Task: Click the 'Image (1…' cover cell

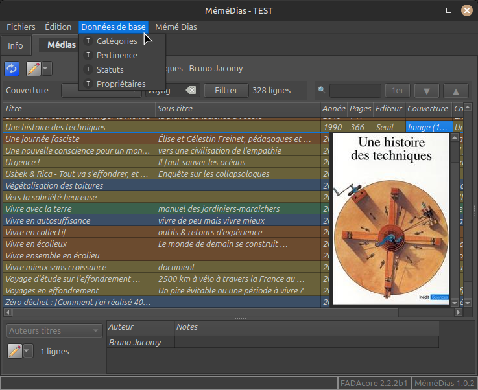Action: pyautogui.click(x=429, y=127)
